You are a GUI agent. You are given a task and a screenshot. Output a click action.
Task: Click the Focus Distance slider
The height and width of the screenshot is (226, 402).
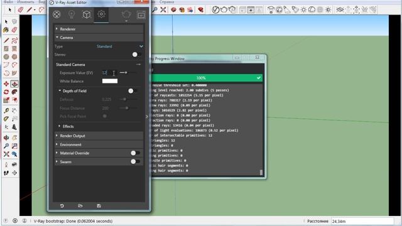coord(128,108)
